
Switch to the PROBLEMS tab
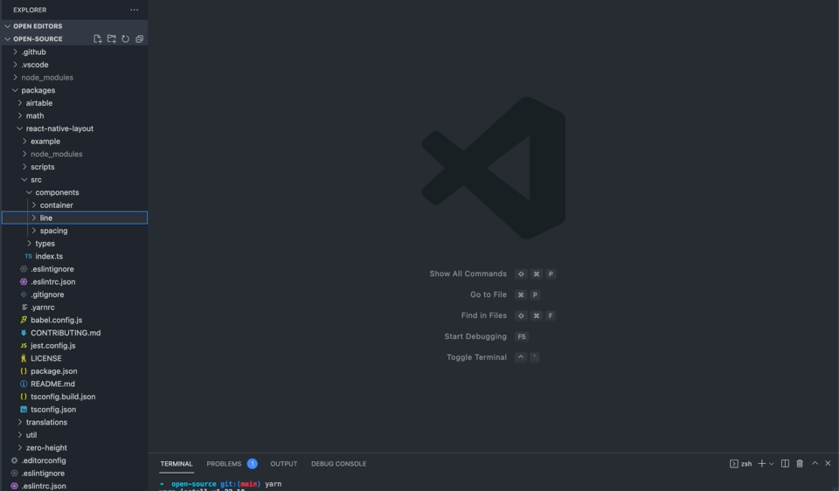(x=224, y=464)
